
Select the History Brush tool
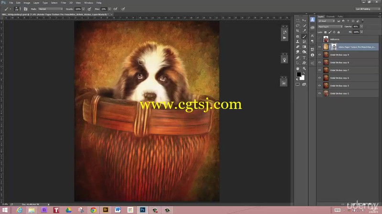pyautogui.click(x=304, y=41)
